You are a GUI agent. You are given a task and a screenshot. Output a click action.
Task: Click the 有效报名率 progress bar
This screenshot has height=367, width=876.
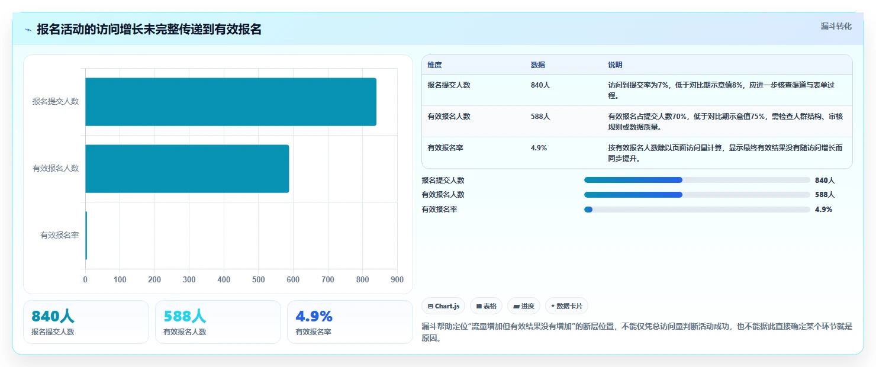(697, 210)
